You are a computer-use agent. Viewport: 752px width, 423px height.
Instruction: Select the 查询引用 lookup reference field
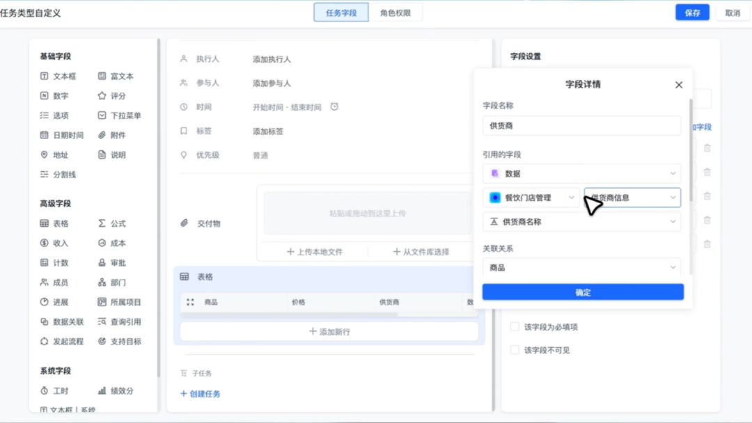[120, 321]
